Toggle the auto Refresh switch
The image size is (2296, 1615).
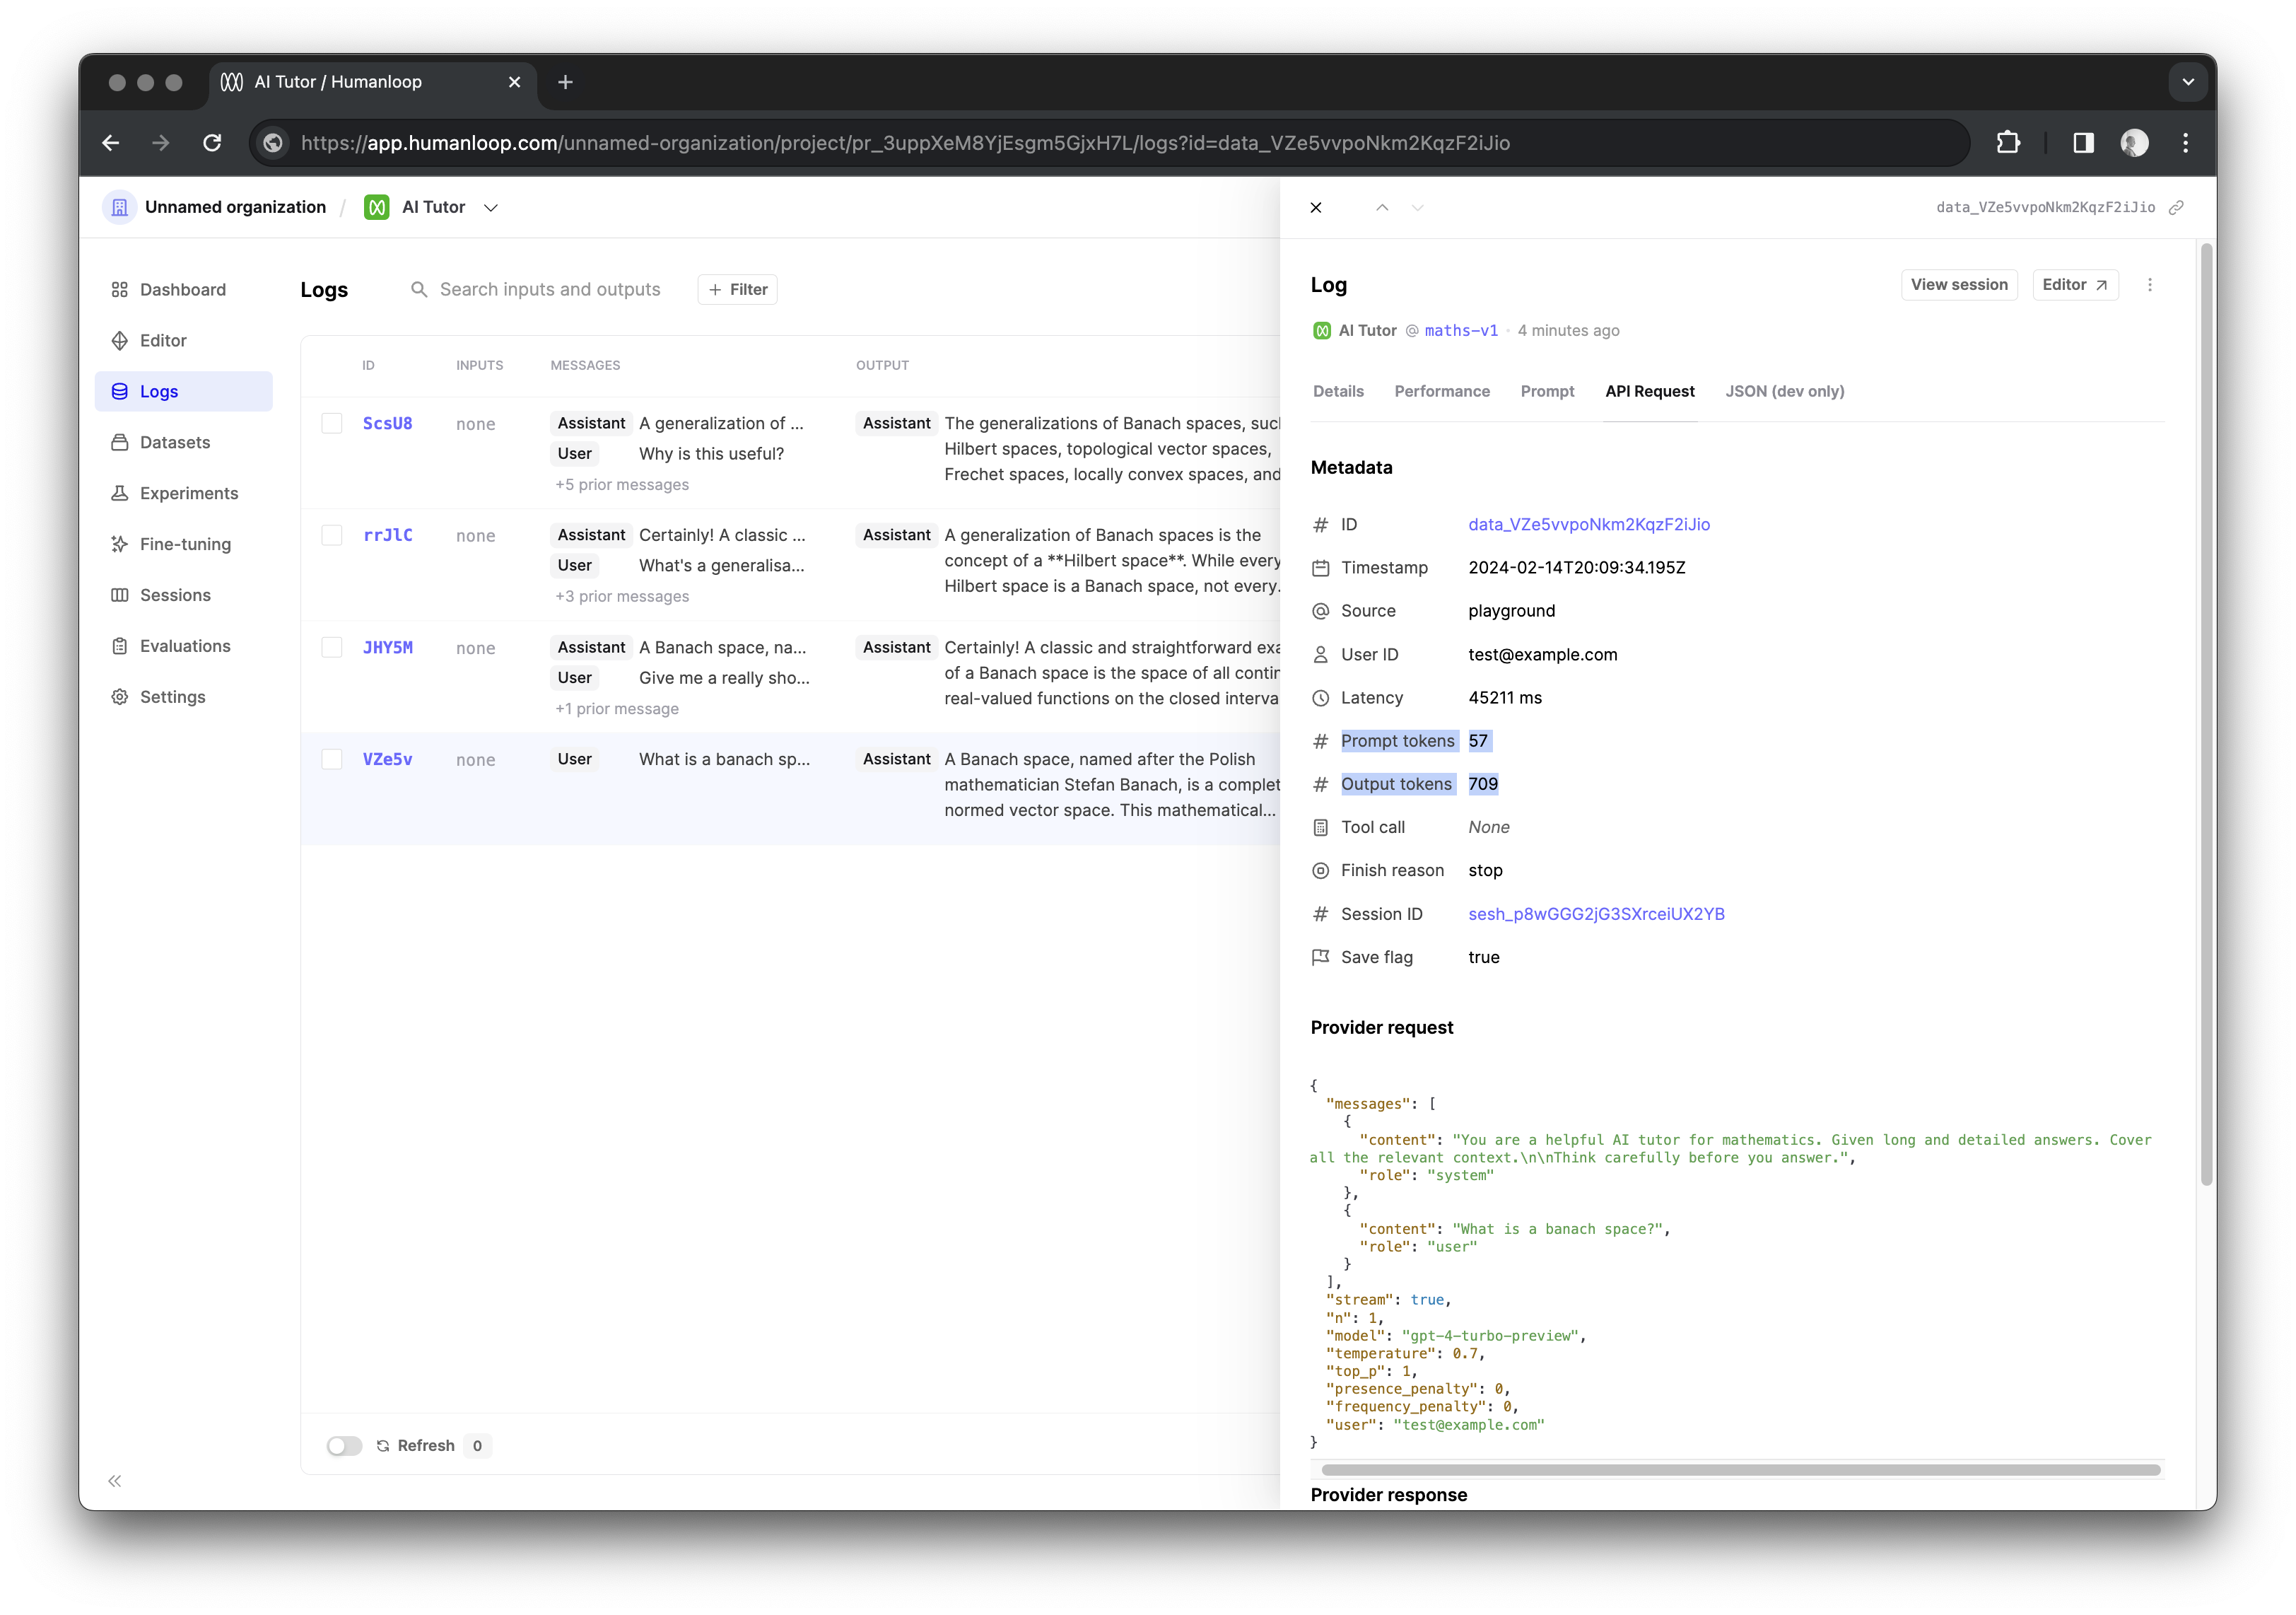(344, 1446)
